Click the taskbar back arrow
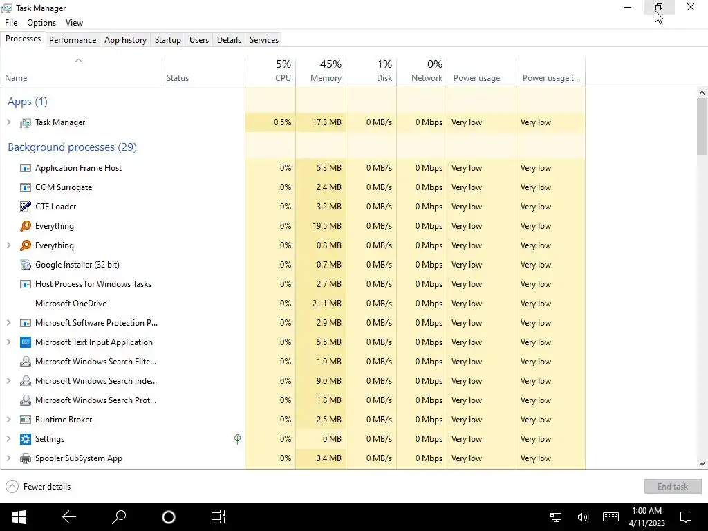 69,517
